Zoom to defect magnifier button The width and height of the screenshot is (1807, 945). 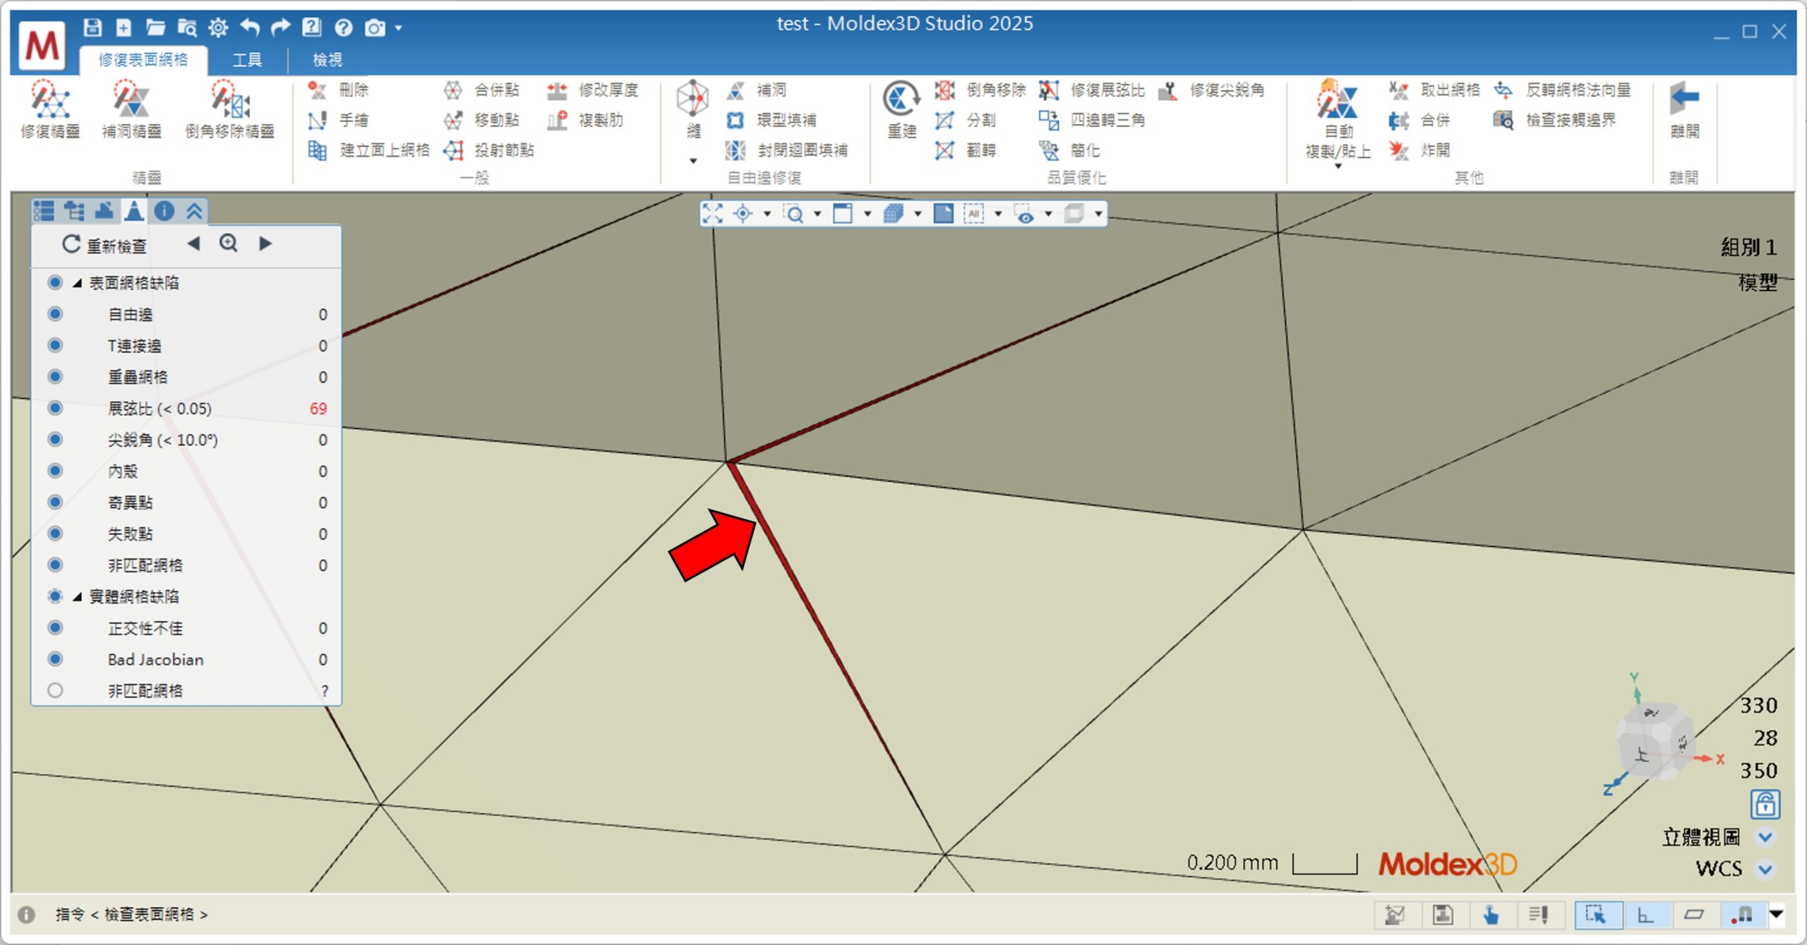tap(228, 243)
